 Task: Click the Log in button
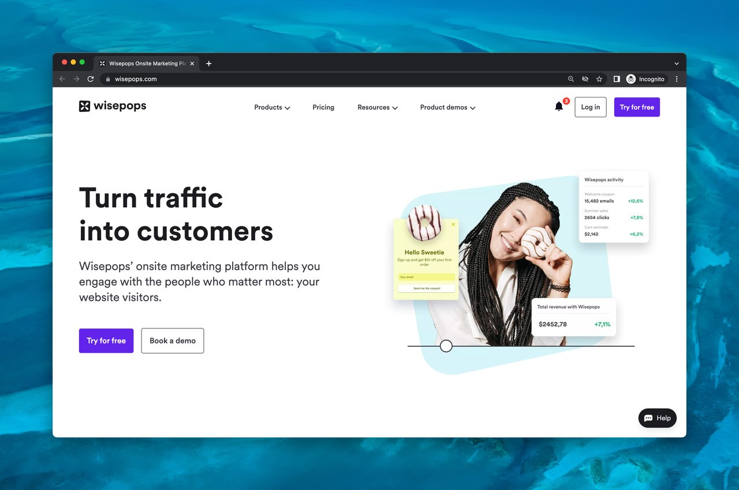click(591, 107)
